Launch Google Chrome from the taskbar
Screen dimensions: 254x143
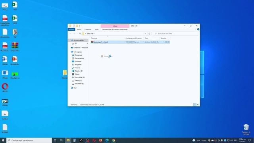114,140
